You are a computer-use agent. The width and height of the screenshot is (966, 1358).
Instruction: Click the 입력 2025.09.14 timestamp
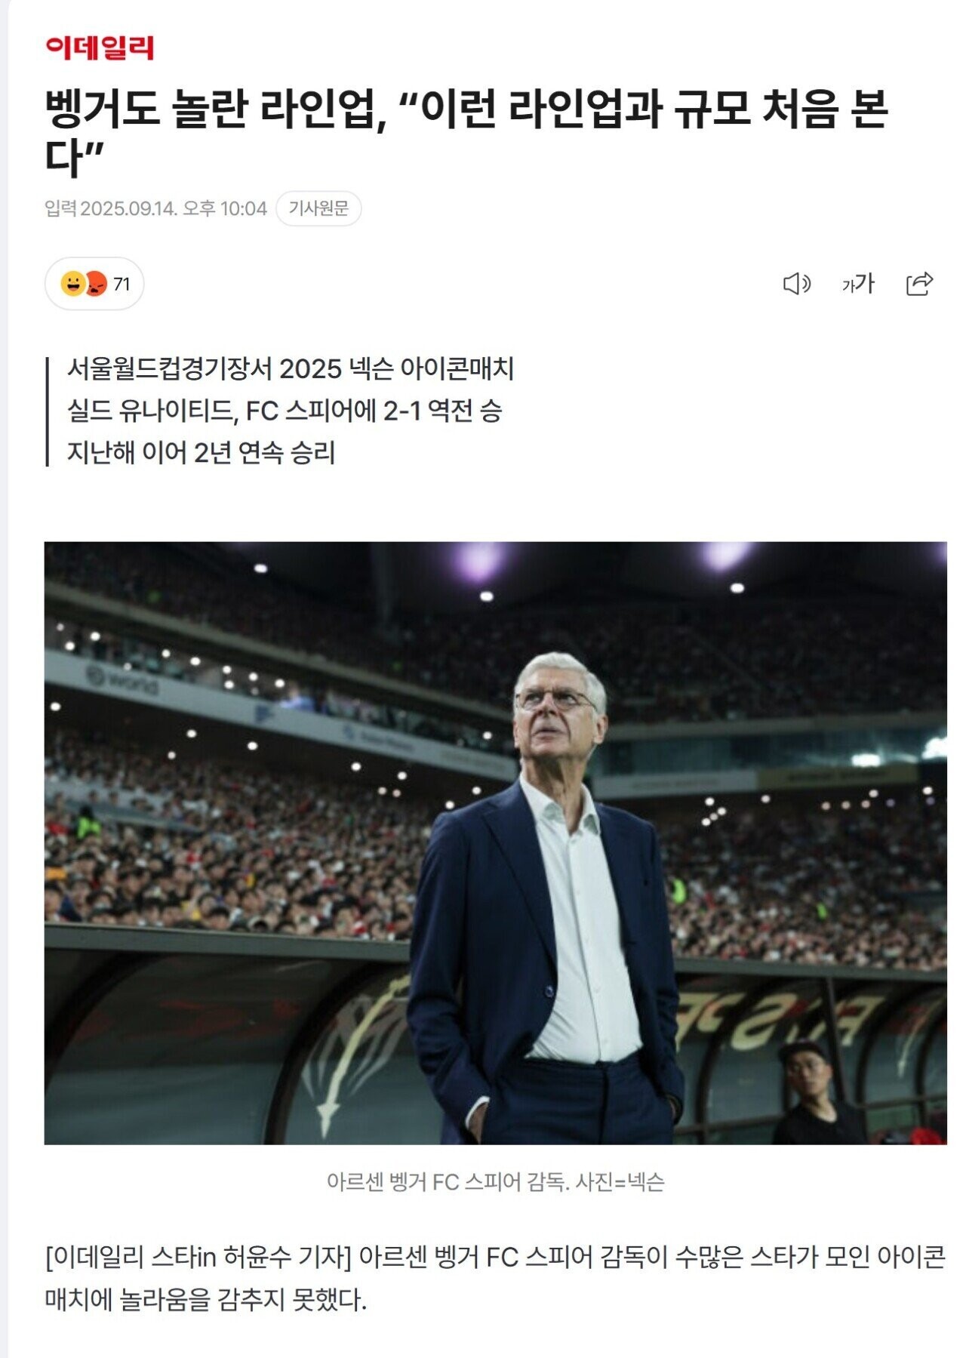pos(155,208)
